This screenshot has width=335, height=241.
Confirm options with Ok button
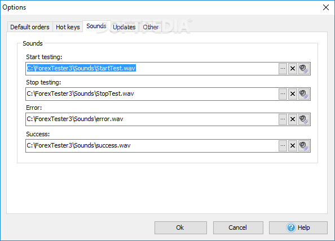[x=180, y=227]
